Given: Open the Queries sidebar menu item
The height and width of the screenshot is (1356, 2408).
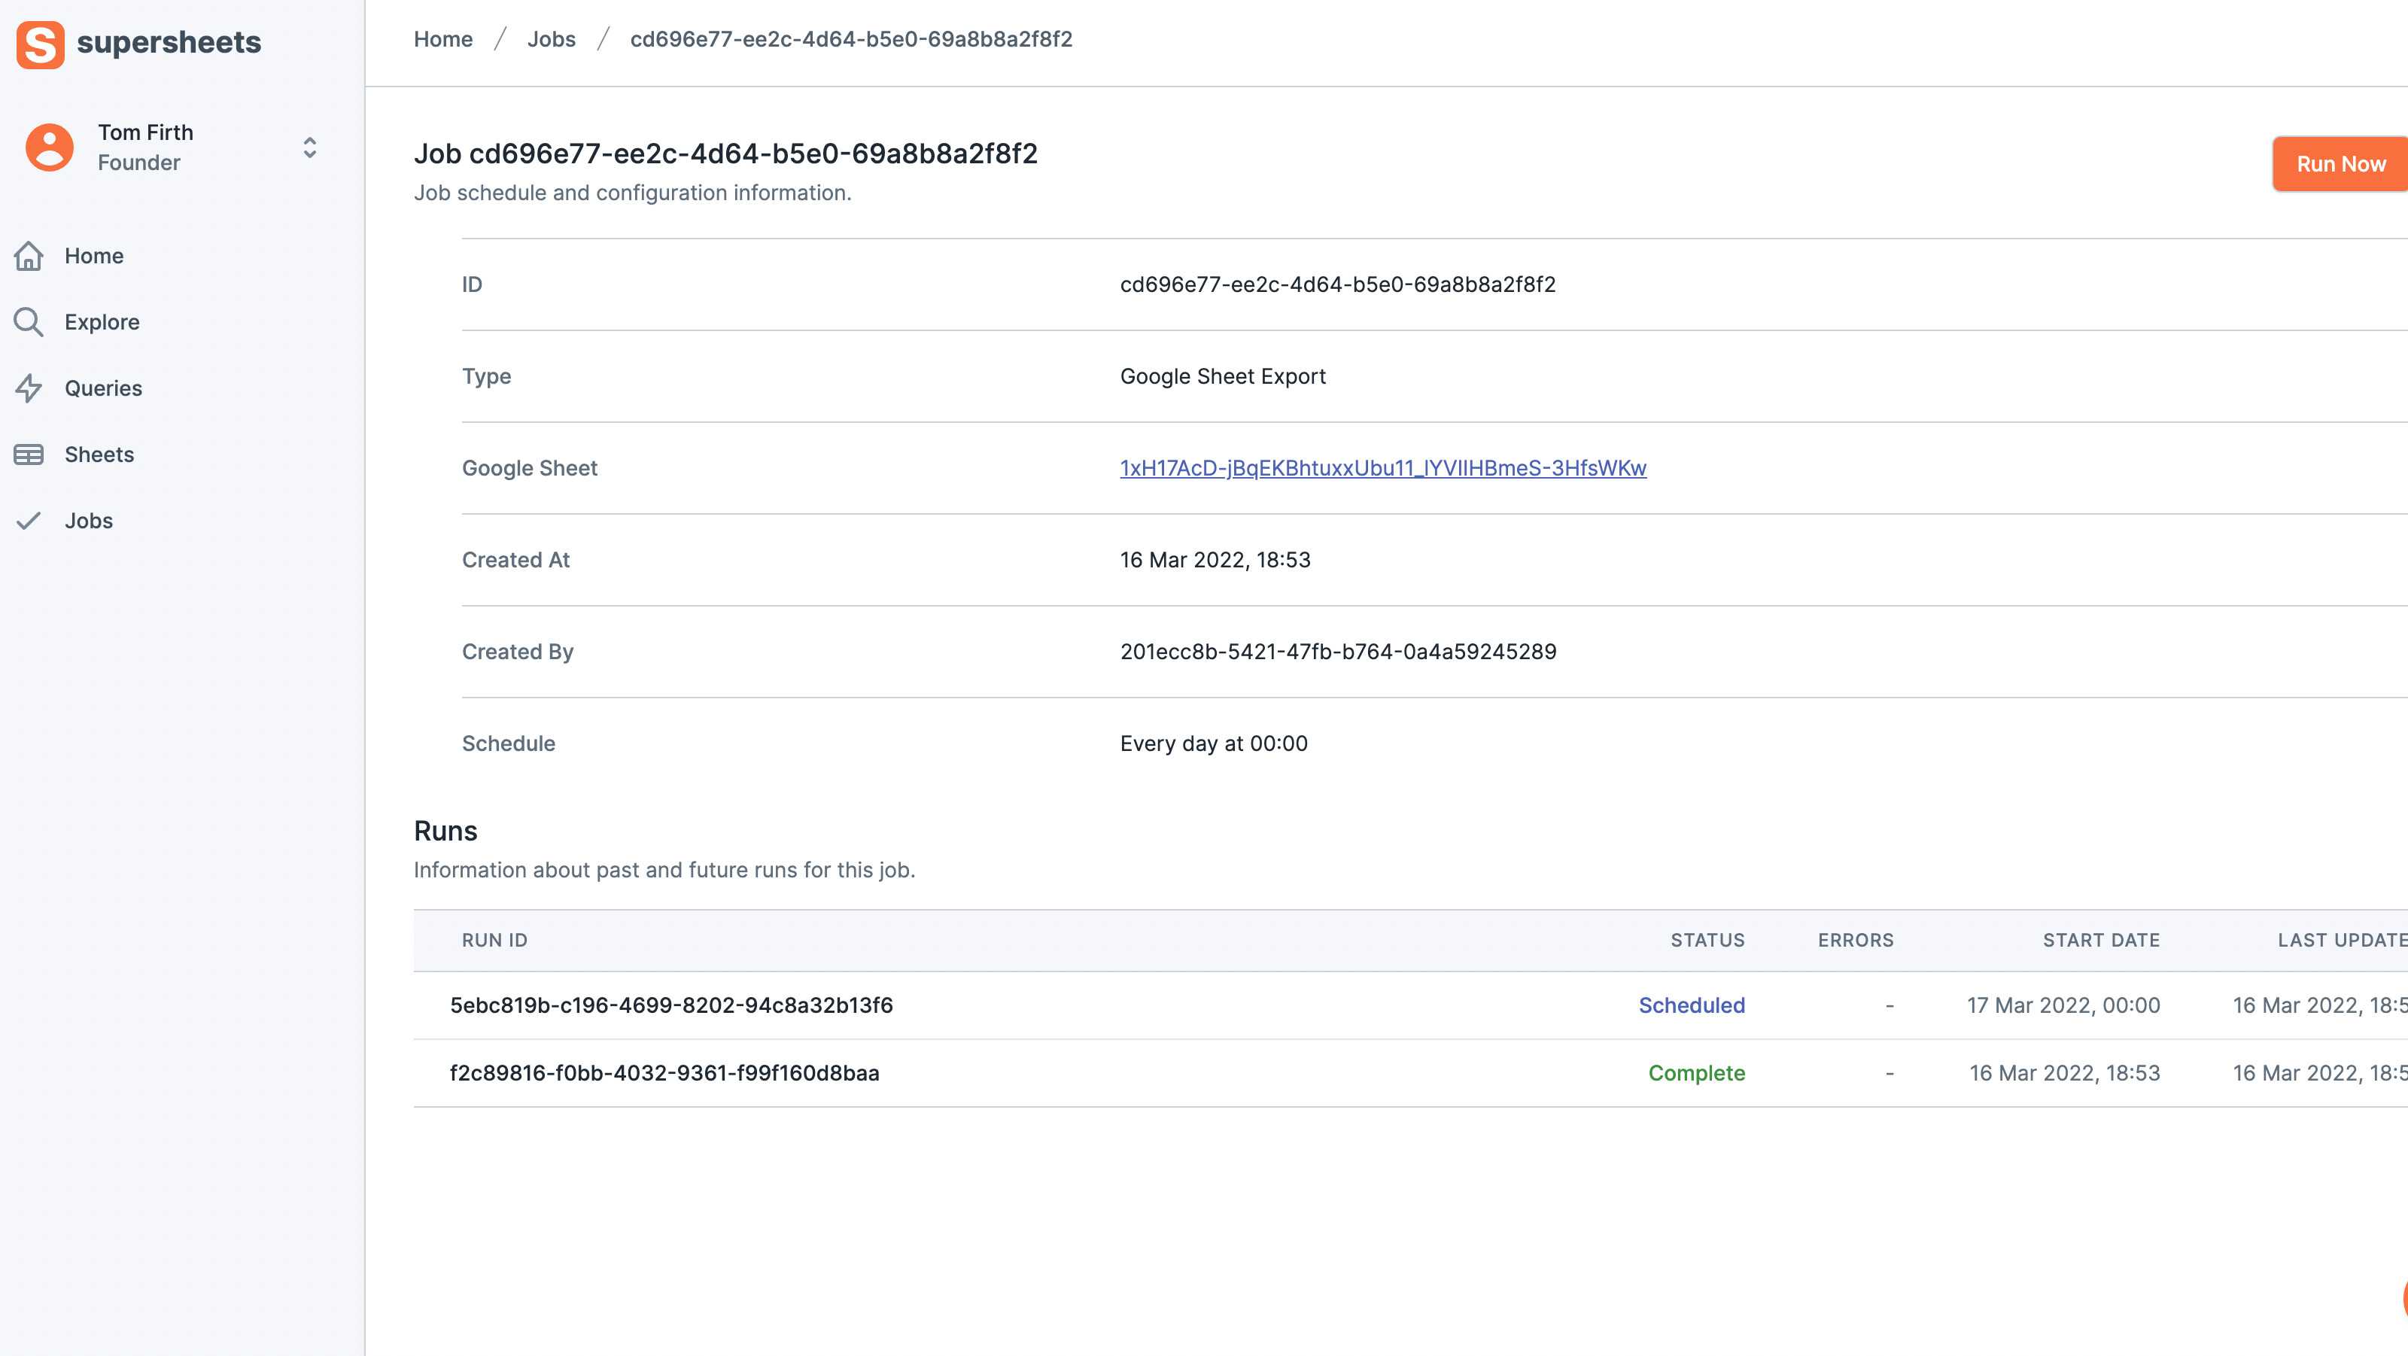Looking at the screenshot, I should (103, 389).
